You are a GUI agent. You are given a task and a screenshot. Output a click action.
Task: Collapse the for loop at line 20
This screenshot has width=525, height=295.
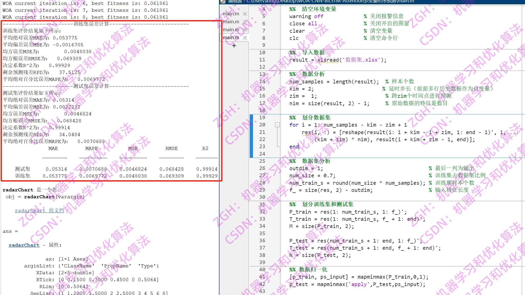coord(277,125)
